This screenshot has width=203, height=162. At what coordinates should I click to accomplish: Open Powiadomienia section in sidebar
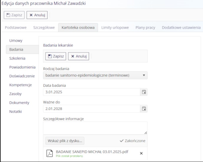[x=22, y=67]
